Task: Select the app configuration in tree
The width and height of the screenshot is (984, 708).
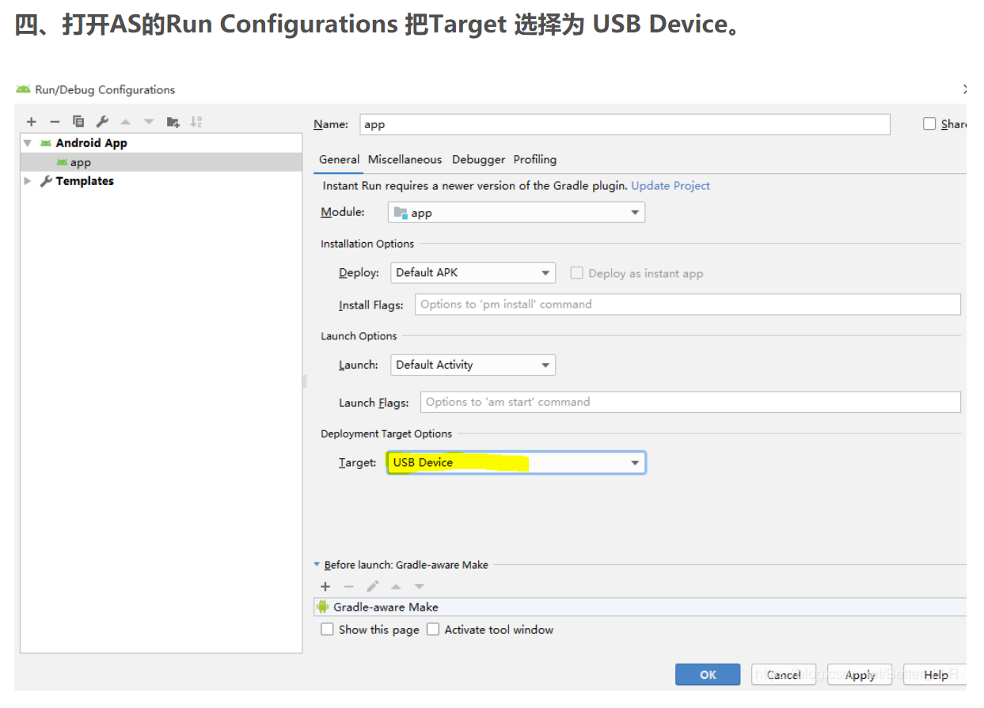Action: pyautogui.click(x=161, y=162)
